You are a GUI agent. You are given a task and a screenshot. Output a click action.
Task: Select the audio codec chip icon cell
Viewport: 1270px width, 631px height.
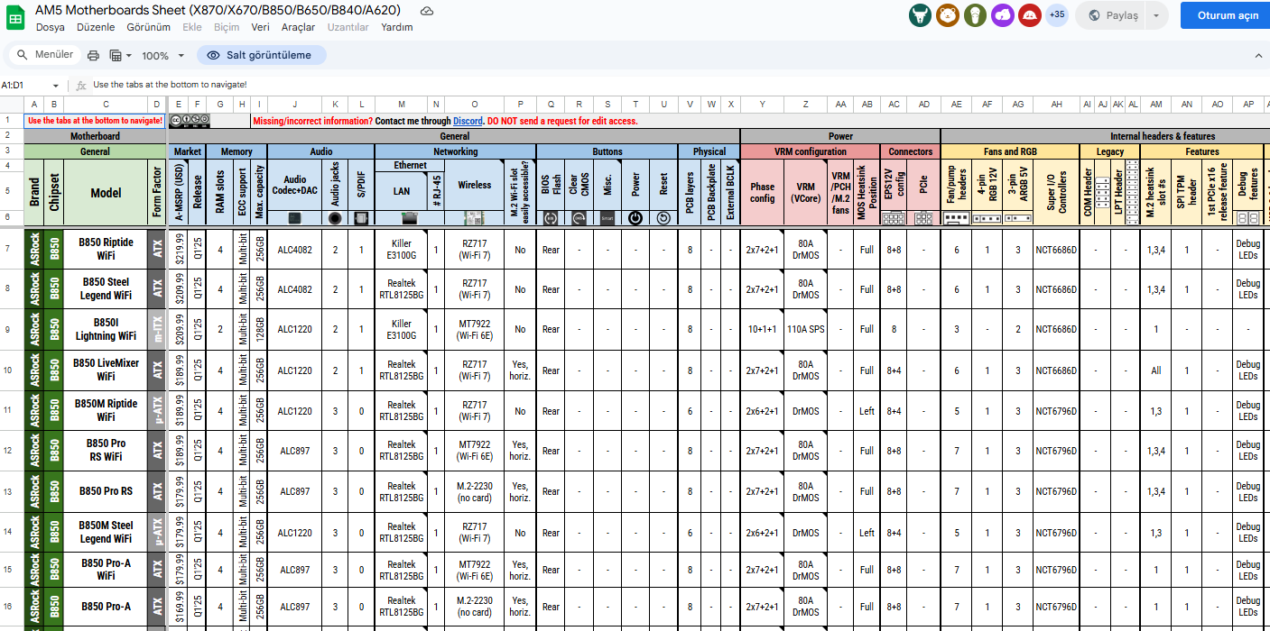pos(295,218)
